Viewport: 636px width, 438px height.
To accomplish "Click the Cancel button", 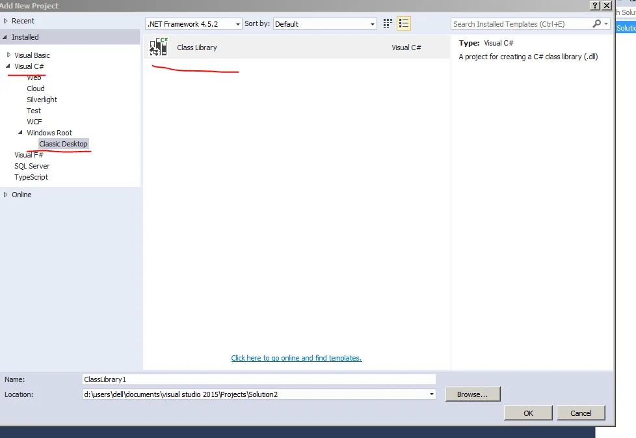I will click(581, 413).
